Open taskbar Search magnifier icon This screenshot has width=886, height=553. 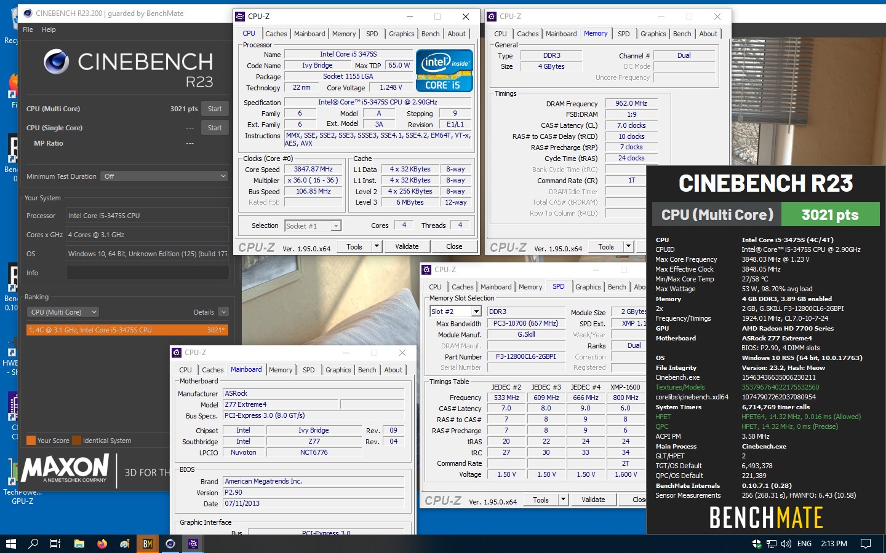[x=33, y=544]
